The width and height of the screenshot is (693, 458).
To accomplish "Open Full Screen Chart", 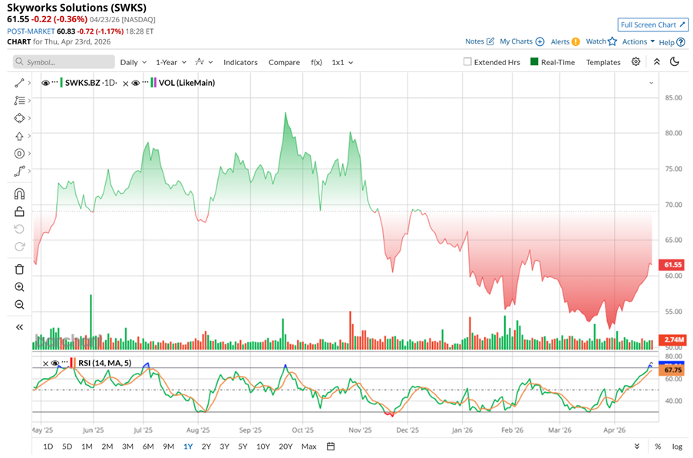I will tap(653, 25).
